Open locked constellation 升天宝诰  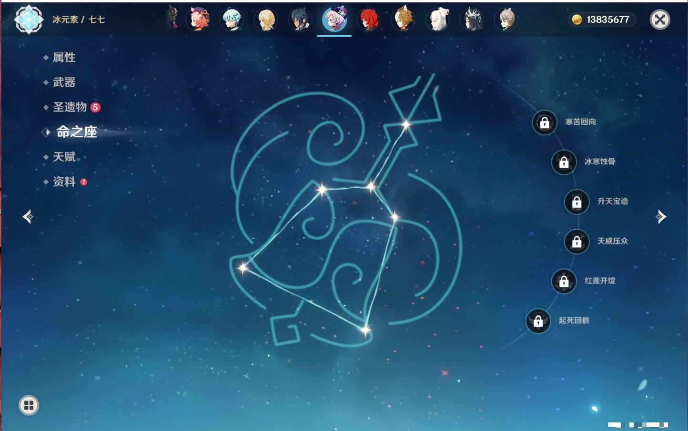coord(577,202)
